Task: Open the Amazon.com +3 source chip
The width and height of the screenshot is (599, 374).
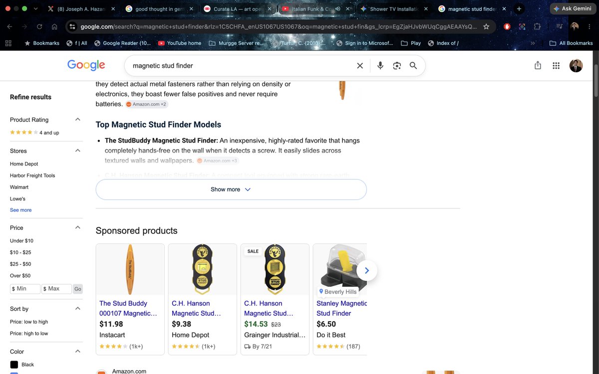Action: coord(218,161)
